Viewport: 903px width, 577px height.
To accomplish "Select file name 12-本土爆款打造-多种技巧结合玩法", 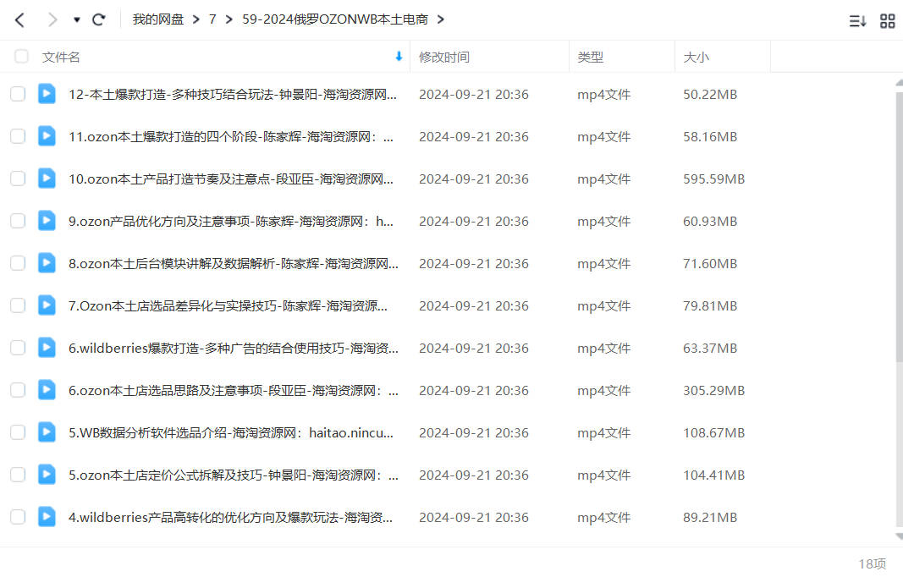I will tap(233, 94).
